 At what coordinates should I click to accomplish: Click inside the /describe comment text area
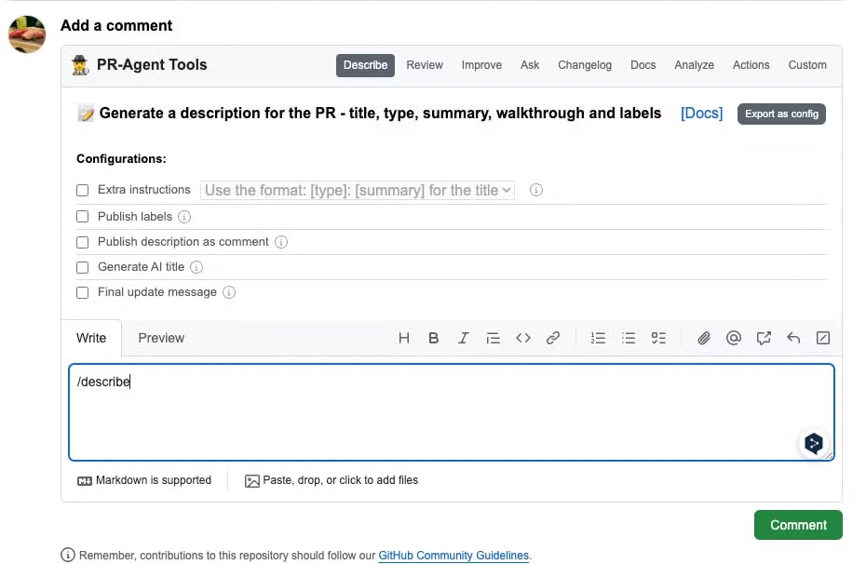pos(452,412)
